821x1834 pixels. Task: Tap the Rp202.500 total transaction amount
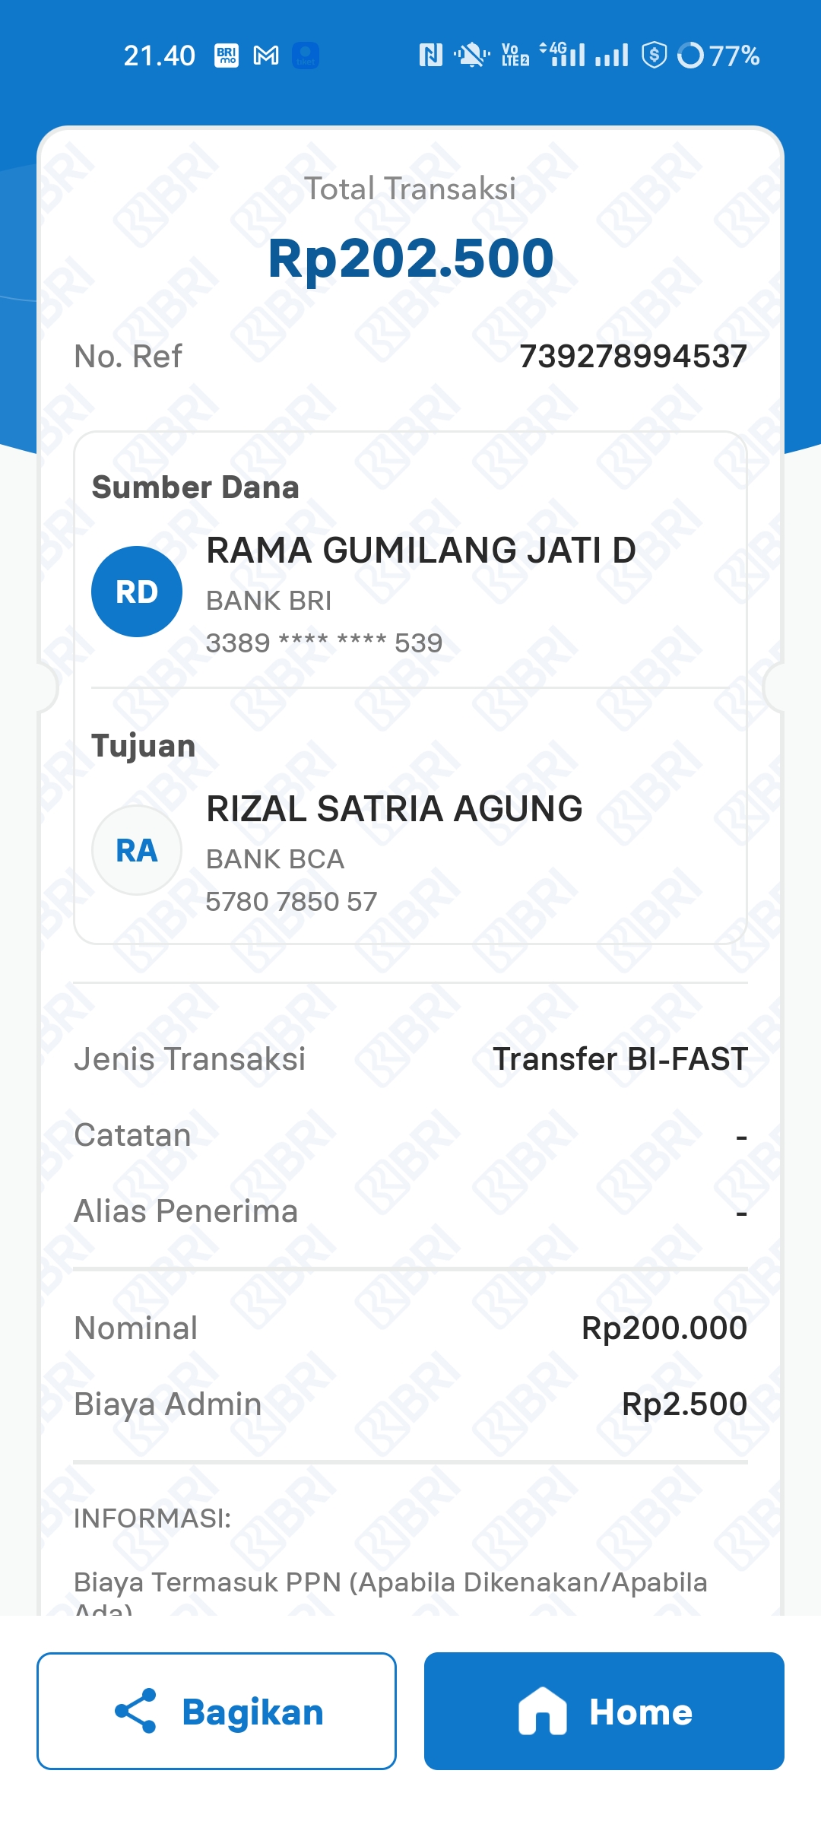click(x=410, y=259)
